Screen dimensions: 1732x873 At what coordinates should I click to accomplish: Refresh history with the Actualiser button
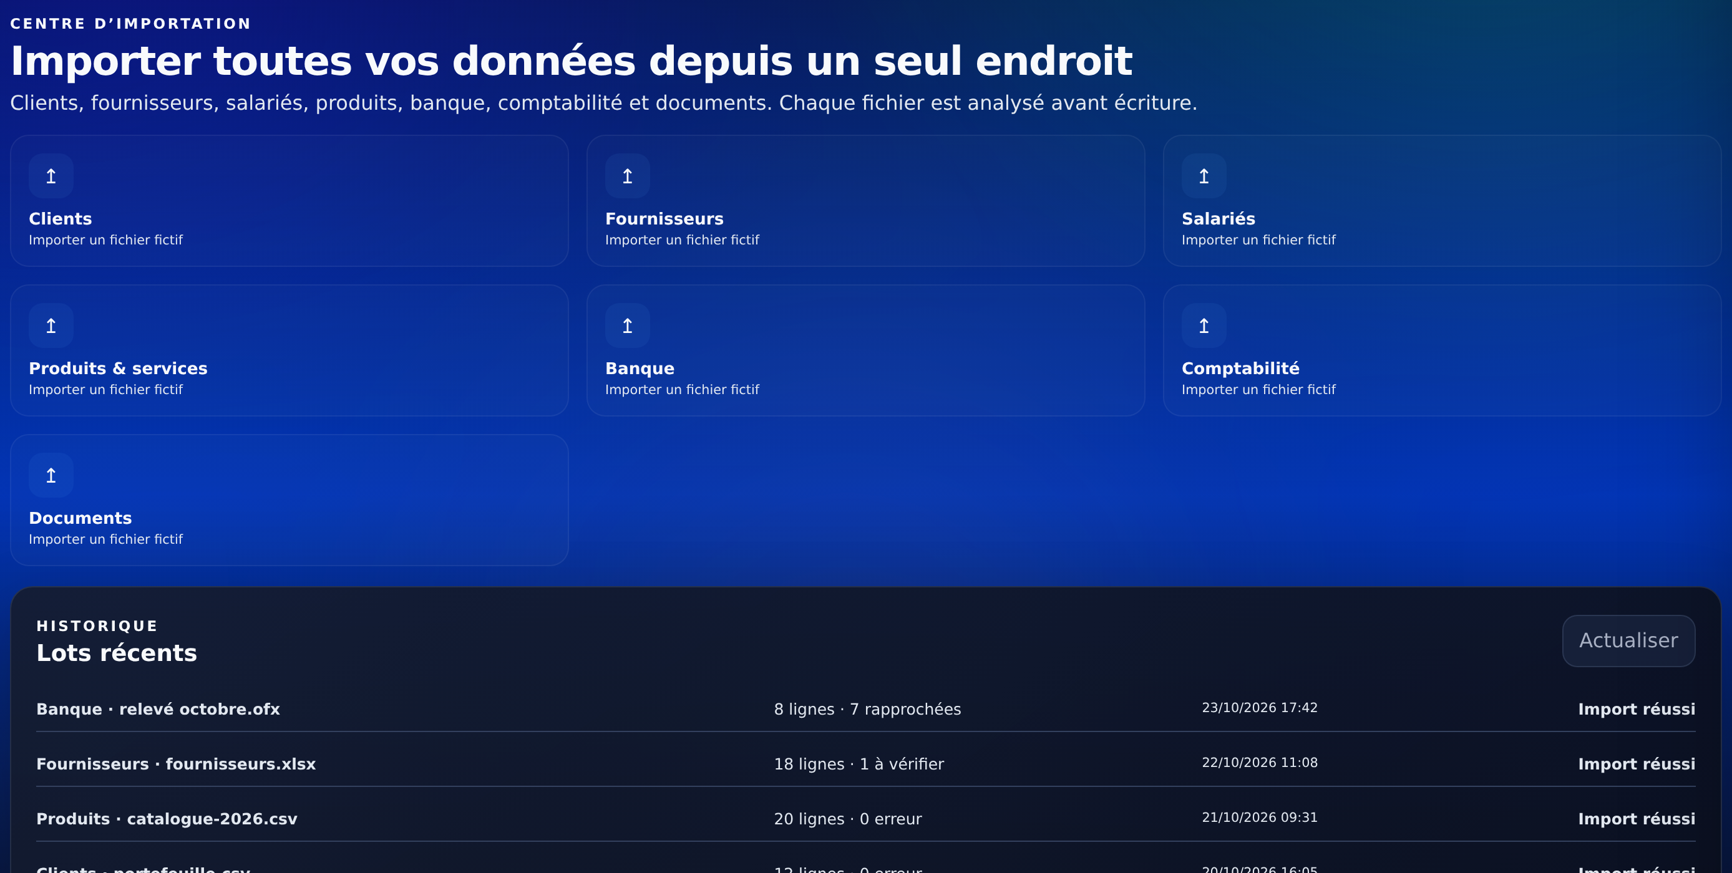pos(1628,641)
